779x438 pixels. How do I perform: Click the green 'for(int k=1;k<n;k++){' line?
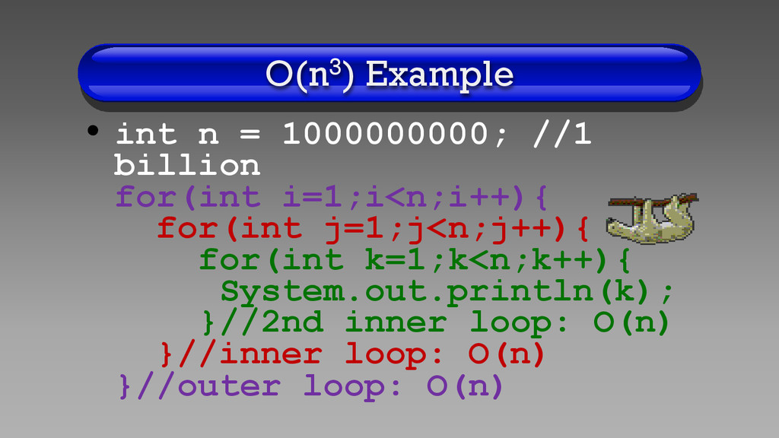(415, 260)
